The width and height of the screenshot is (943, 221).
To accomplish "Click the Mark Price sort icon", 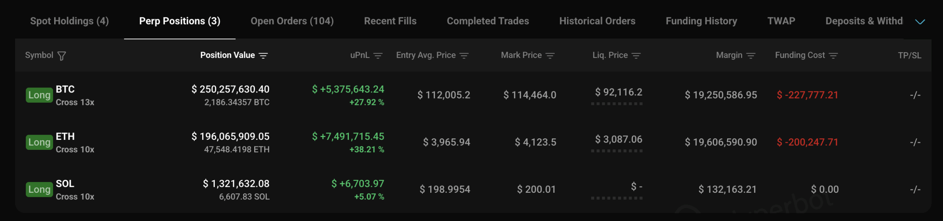I will 550,56.
